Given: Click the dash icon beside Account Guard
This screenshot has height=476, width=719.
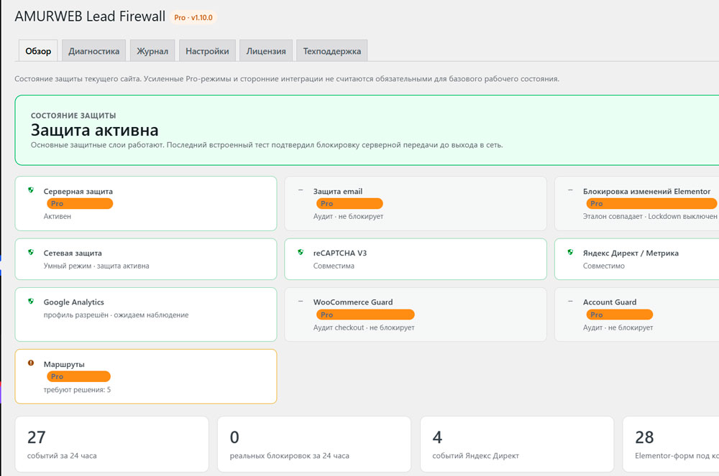Looking at the screenshot, I should [570, 301].
